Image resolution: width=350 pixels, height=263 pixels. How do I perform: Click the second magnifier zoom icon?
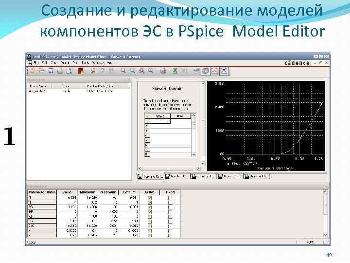click(132, 71)
